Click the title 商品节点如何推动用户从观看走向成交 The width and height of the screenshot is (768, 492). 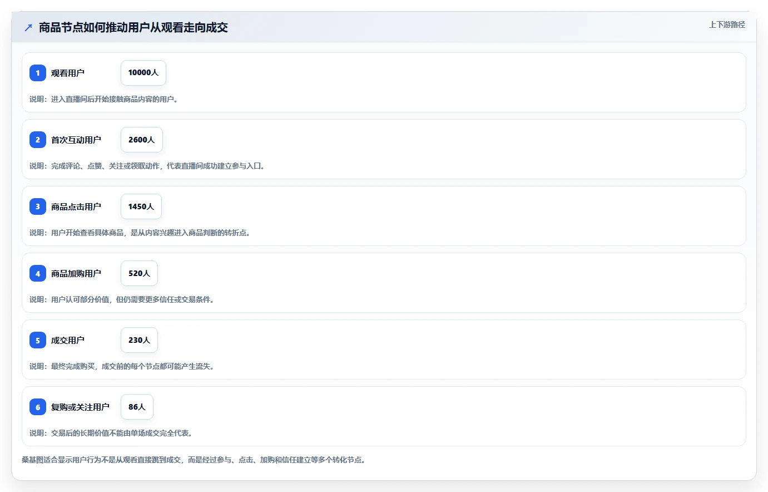coord(133,27)
